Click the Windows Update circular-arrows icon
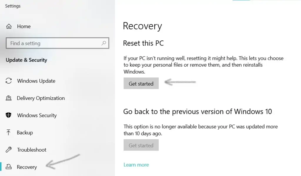 (x=9, y=81)
